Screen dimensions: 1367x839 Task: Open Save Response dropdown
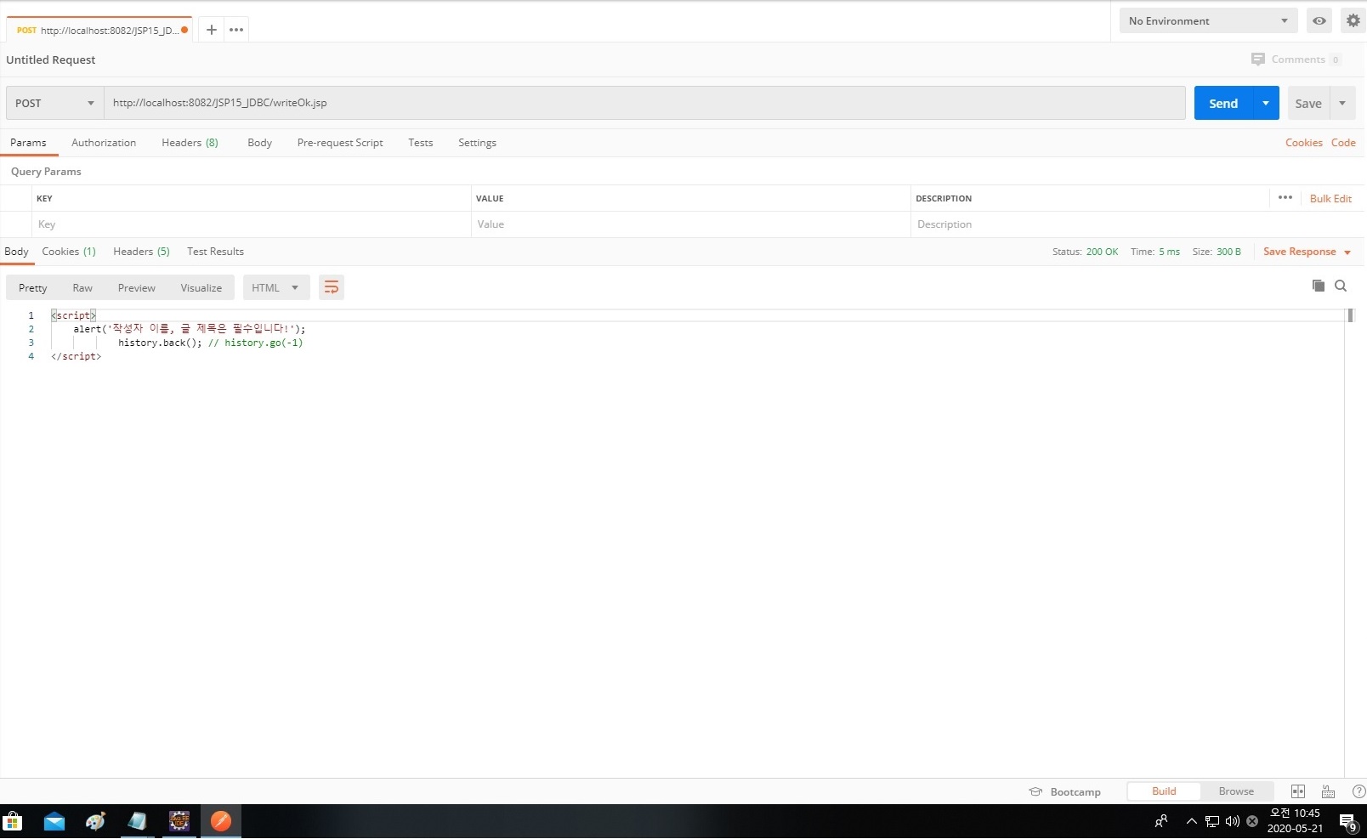point(1307,252)
